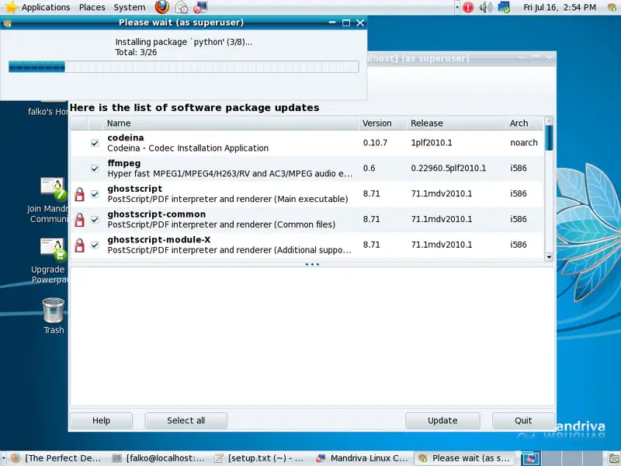Click the pane divider handle dots
Image resolution: width=621 pixels, height=466 pixels.
pos(312,264)
